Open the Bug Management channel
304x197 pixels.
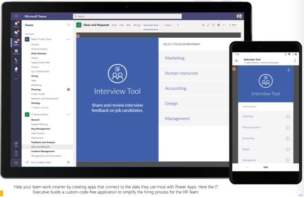[x=41, y=129]
